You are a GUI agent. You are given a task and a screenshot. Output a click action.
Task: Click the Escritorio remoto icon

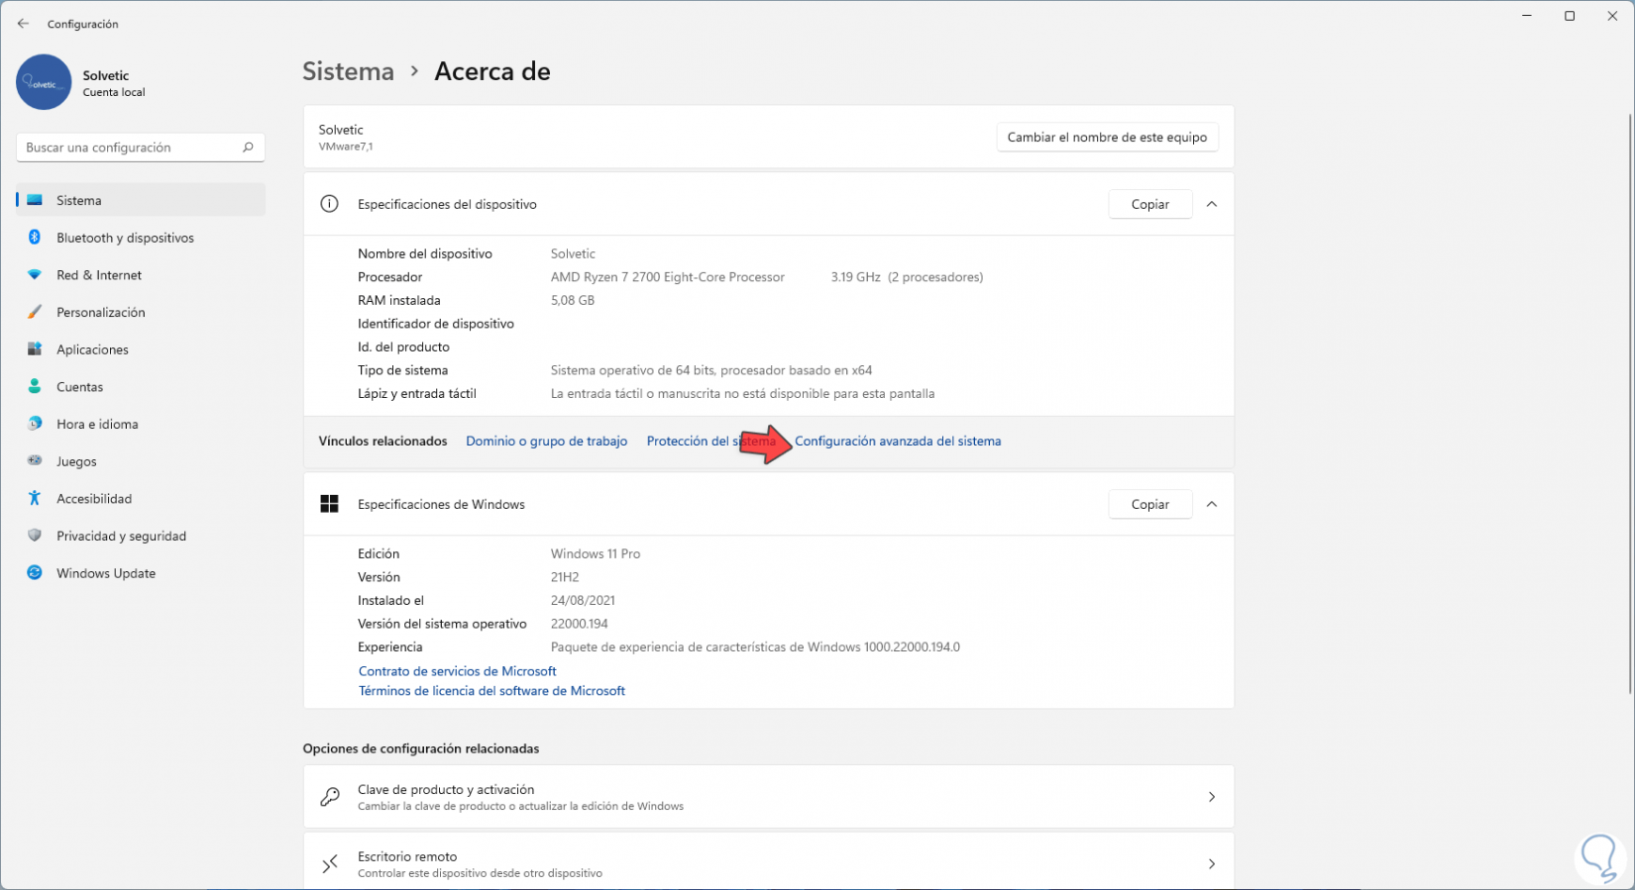coord(330,864)
